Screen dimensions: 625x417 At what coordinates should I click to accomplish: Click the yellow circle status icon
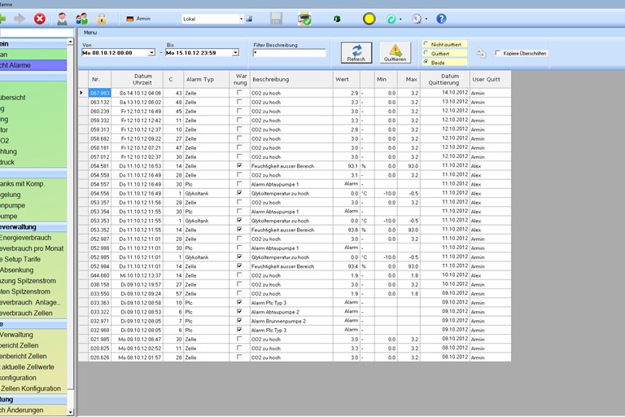pyautogui.click(x=369, y=18)
